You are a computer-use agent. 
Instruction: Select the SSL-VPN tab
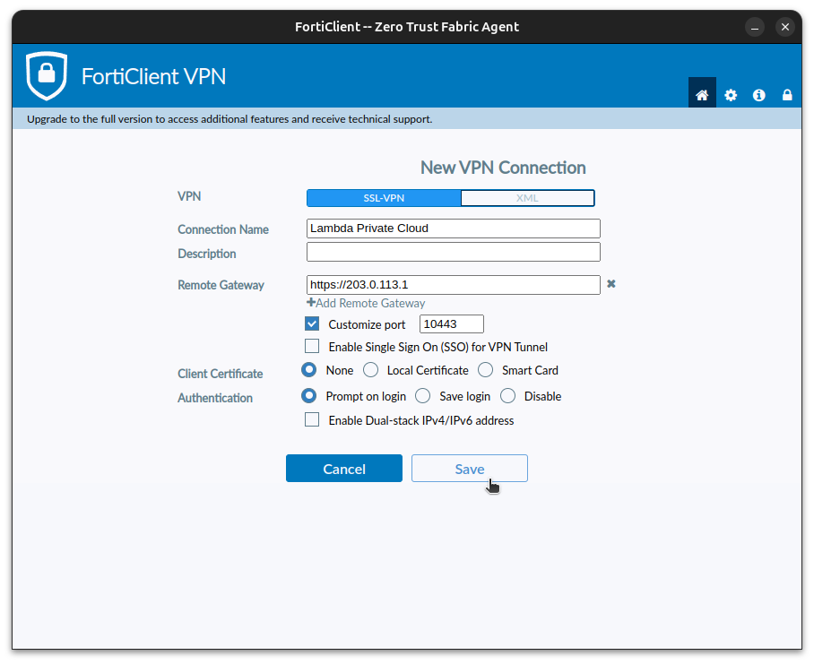pos(384,197)
